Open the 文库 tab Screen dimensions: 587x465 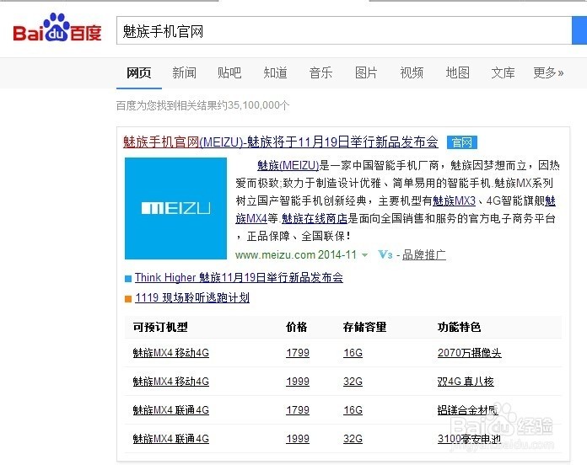[503, 72]
